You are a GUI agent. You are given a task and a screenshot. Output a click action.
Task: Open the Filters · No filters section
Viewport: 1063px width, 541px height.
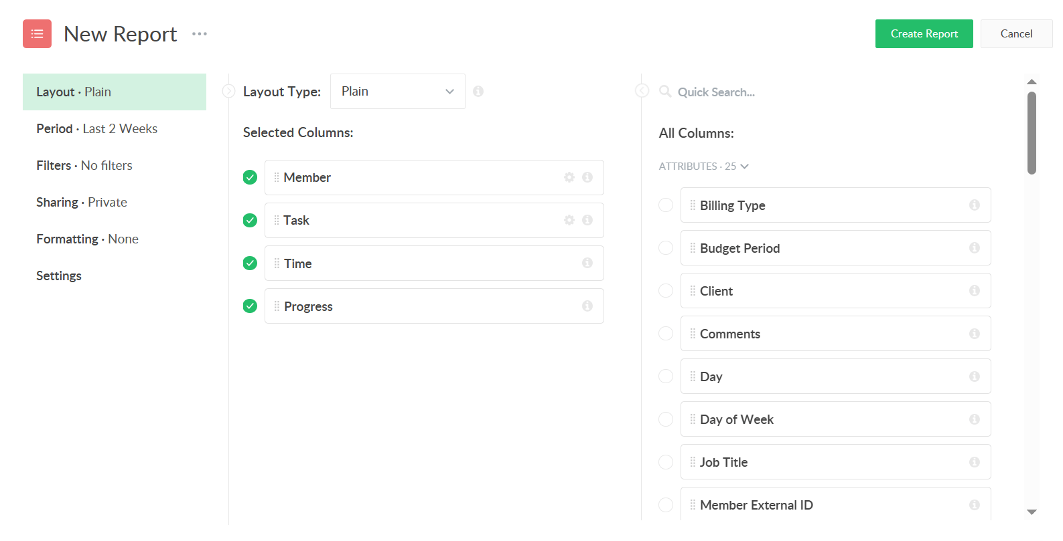point(115,165)
